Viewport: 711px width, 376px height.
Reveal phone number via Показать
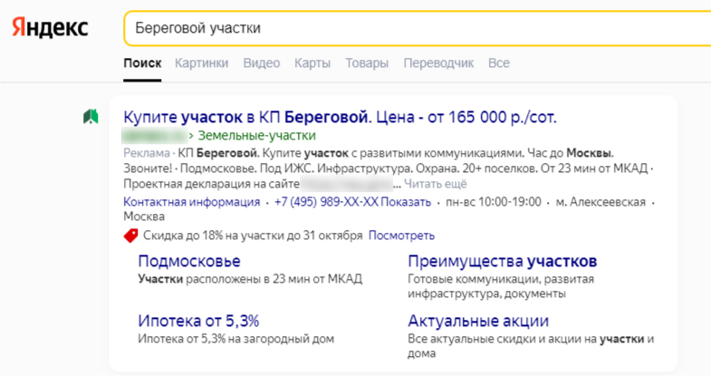[x=407, y=201]
